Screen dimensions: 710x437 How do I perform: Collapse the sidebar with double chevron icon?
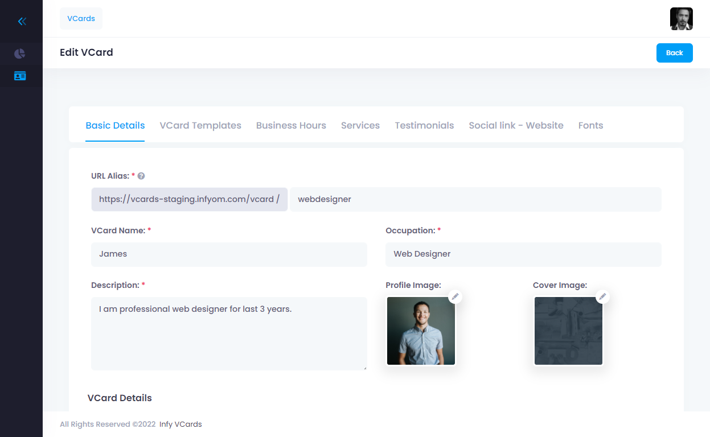pos(22,22)
